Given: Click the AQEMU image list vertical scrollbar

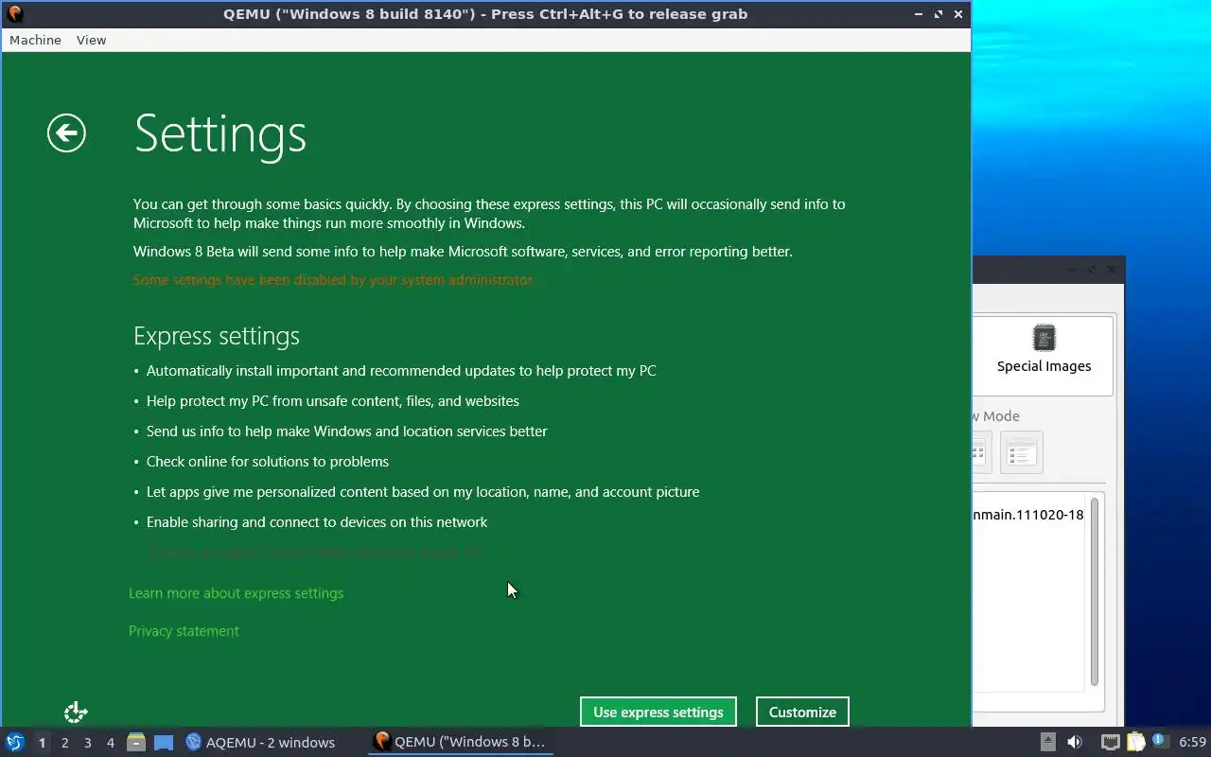Looking at the screenshot, I should tap(1095, 591).
